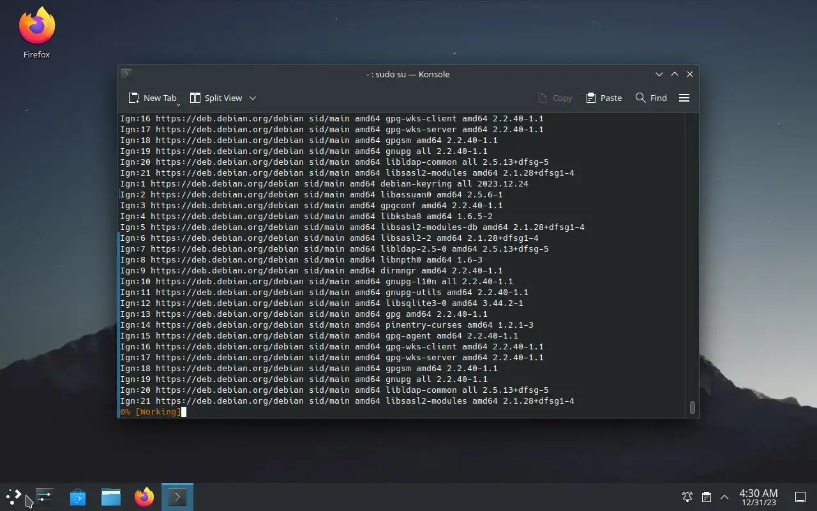Open the clipboard tray icon
The image size is (817, 511).
706,497
